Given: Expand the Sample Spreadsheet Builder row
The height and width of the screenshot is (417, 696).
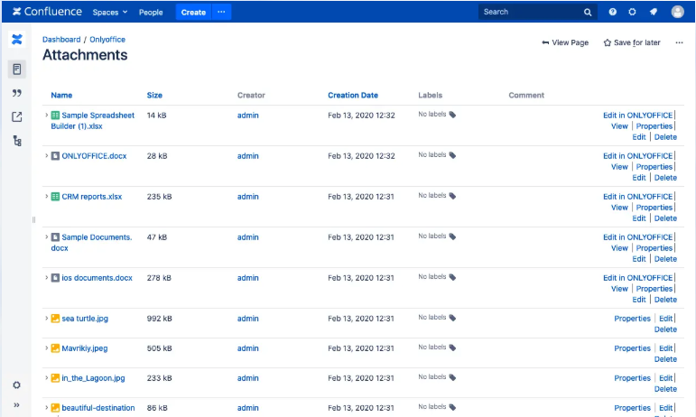Looking at the screenshot, I should (x=46, y=115).
